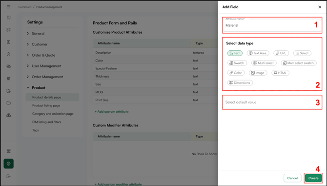Expand the User Management section

pyautogui.click(x=44, y=66)
